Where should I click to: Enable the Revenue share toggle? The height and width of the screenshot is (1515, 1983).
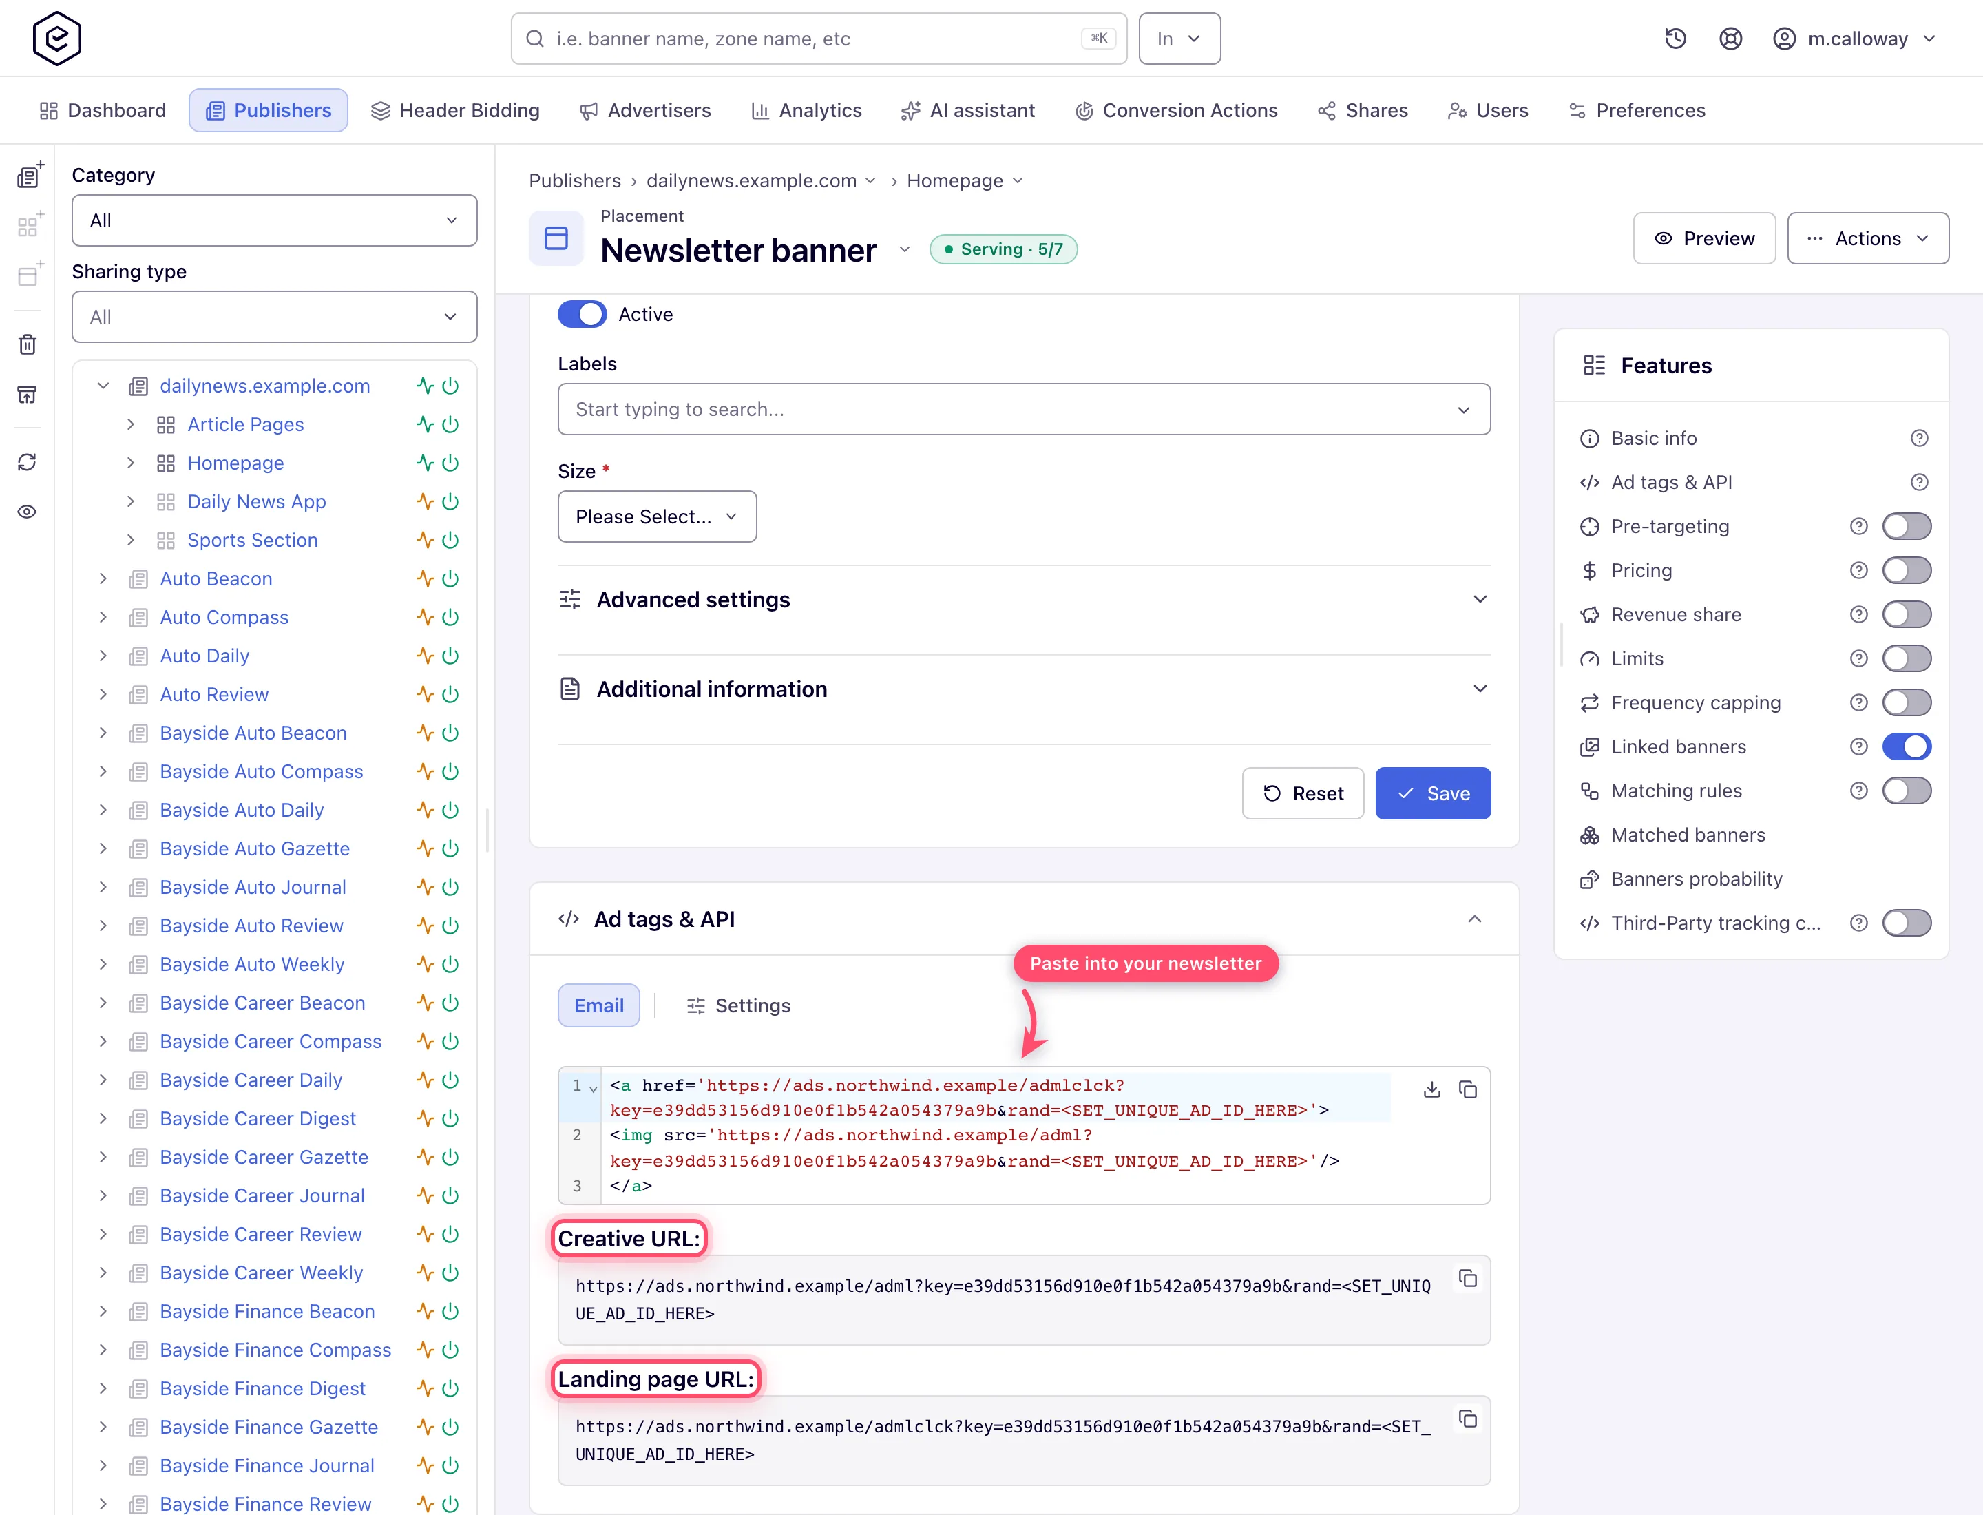point(1907,615)
